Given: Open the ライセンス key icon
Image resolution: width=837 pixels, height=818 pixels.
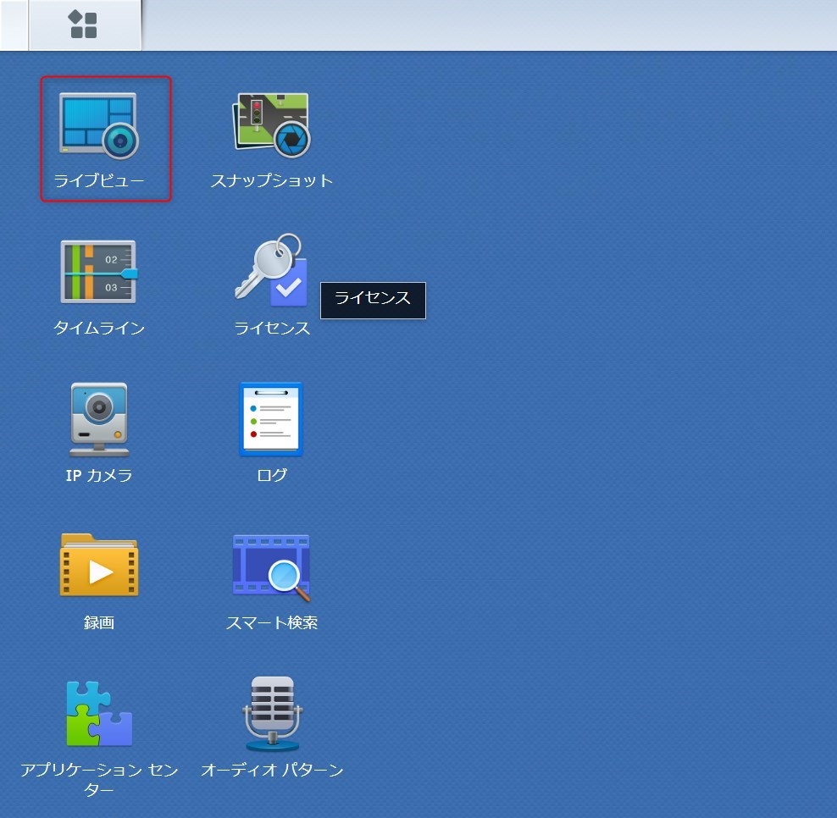Looking at the screenshot, I should 271,270.
